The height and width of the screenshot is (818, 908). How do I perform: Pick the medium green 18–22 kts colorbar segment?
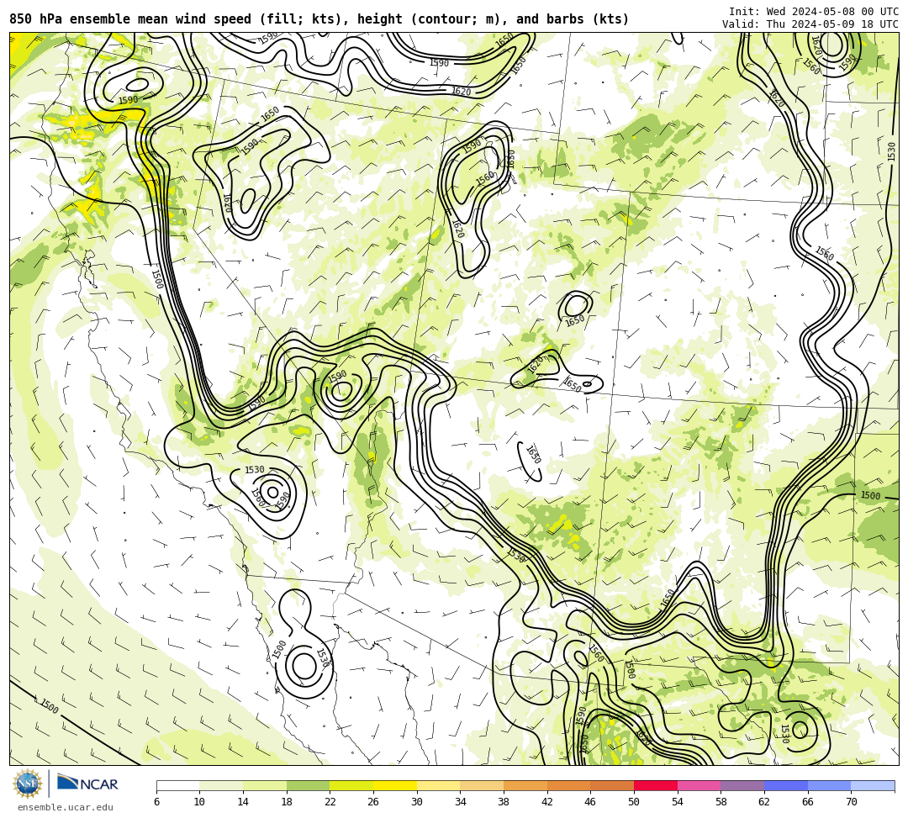308,785
